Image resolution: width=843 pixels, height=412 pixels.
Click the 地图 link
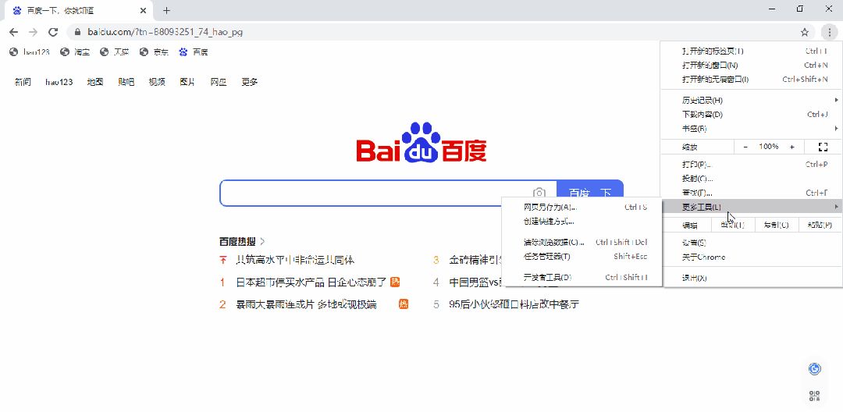point(95,82)
